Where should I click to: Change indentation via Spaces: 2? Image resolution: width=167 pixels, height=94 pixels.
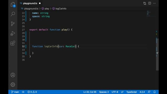(104, 92)
